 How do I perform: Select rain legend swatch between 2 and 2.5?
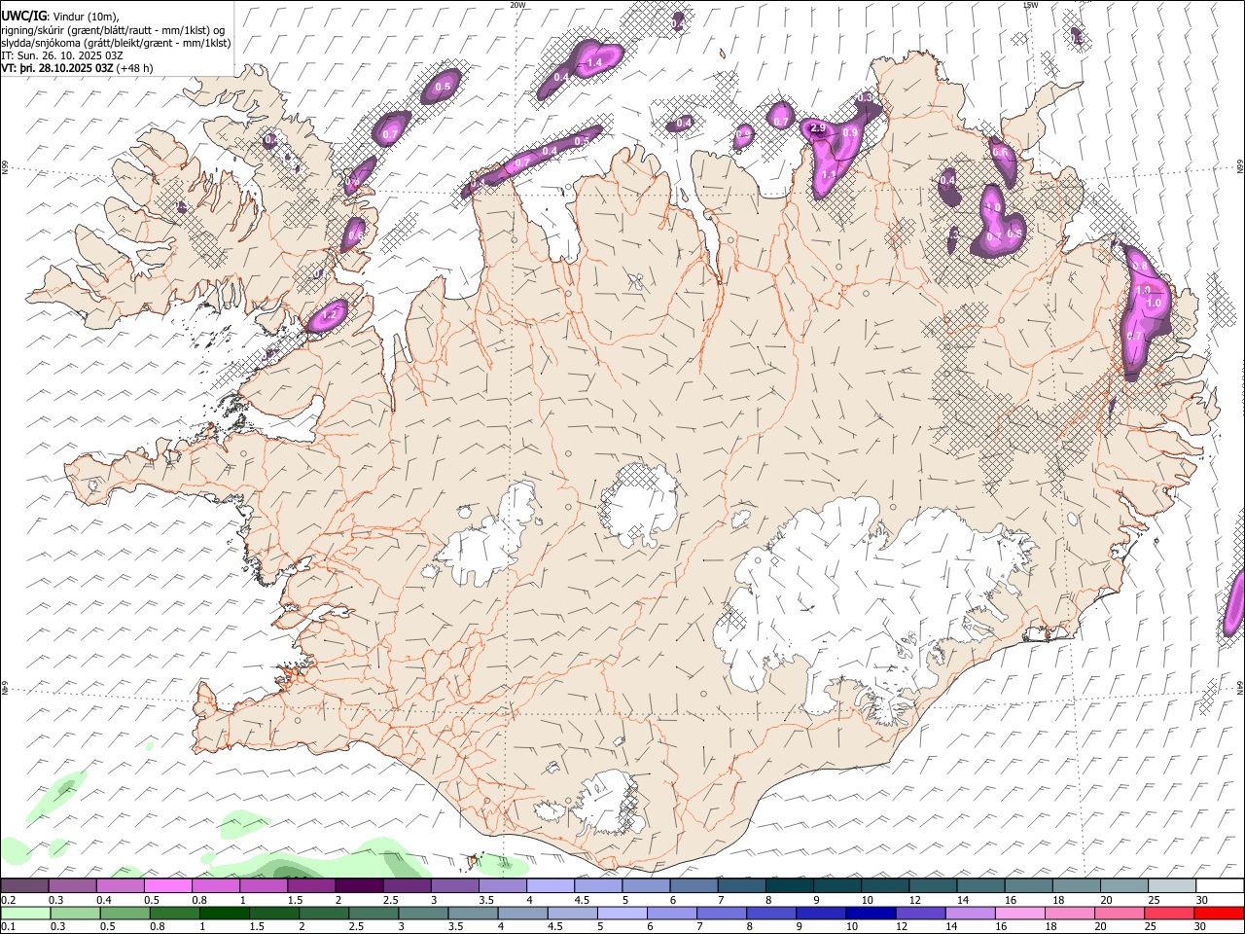pos(324,913)
